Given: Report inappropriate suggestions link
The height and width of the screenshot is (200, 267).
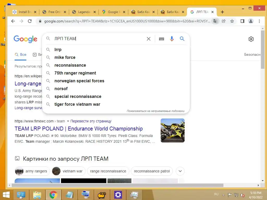Looking at the screenshot, I should tap(155, 111).
